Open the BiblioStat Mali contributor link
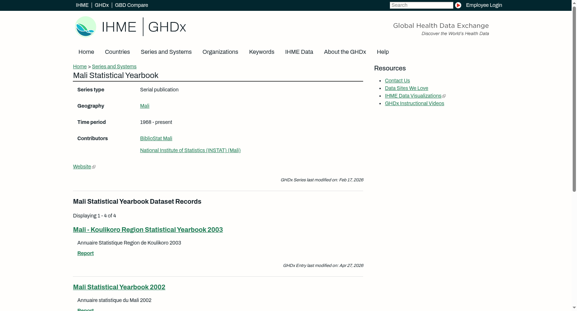 point(156,138)
